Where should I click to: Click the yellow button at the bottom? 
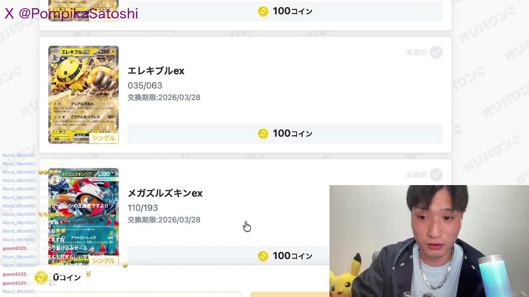290,295
